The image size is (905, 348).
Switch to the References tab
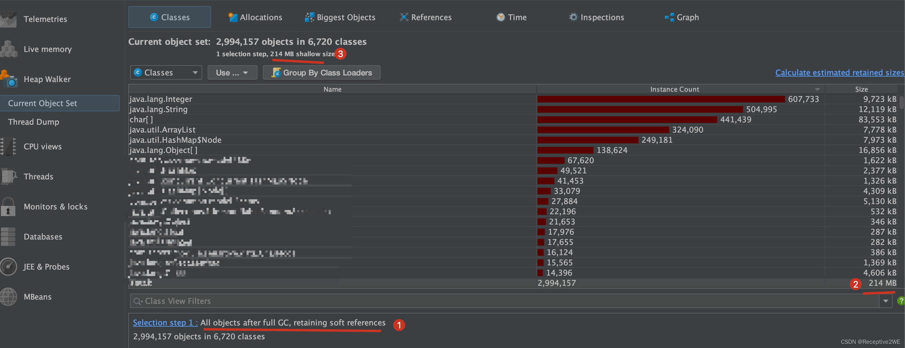coord(425,17)
